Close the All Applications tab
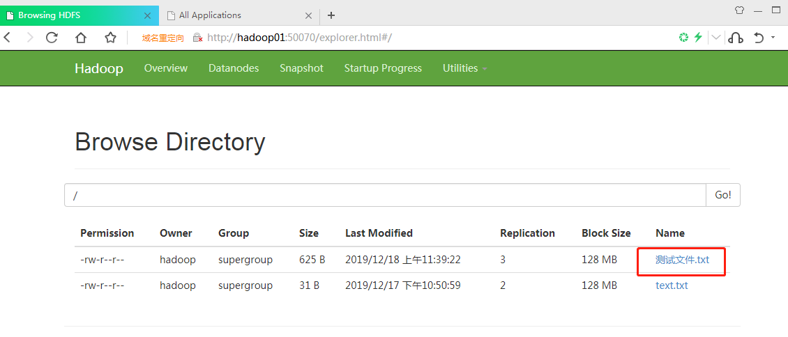Image resolution: width=788 pixels, height=337 pixels. 308,15
